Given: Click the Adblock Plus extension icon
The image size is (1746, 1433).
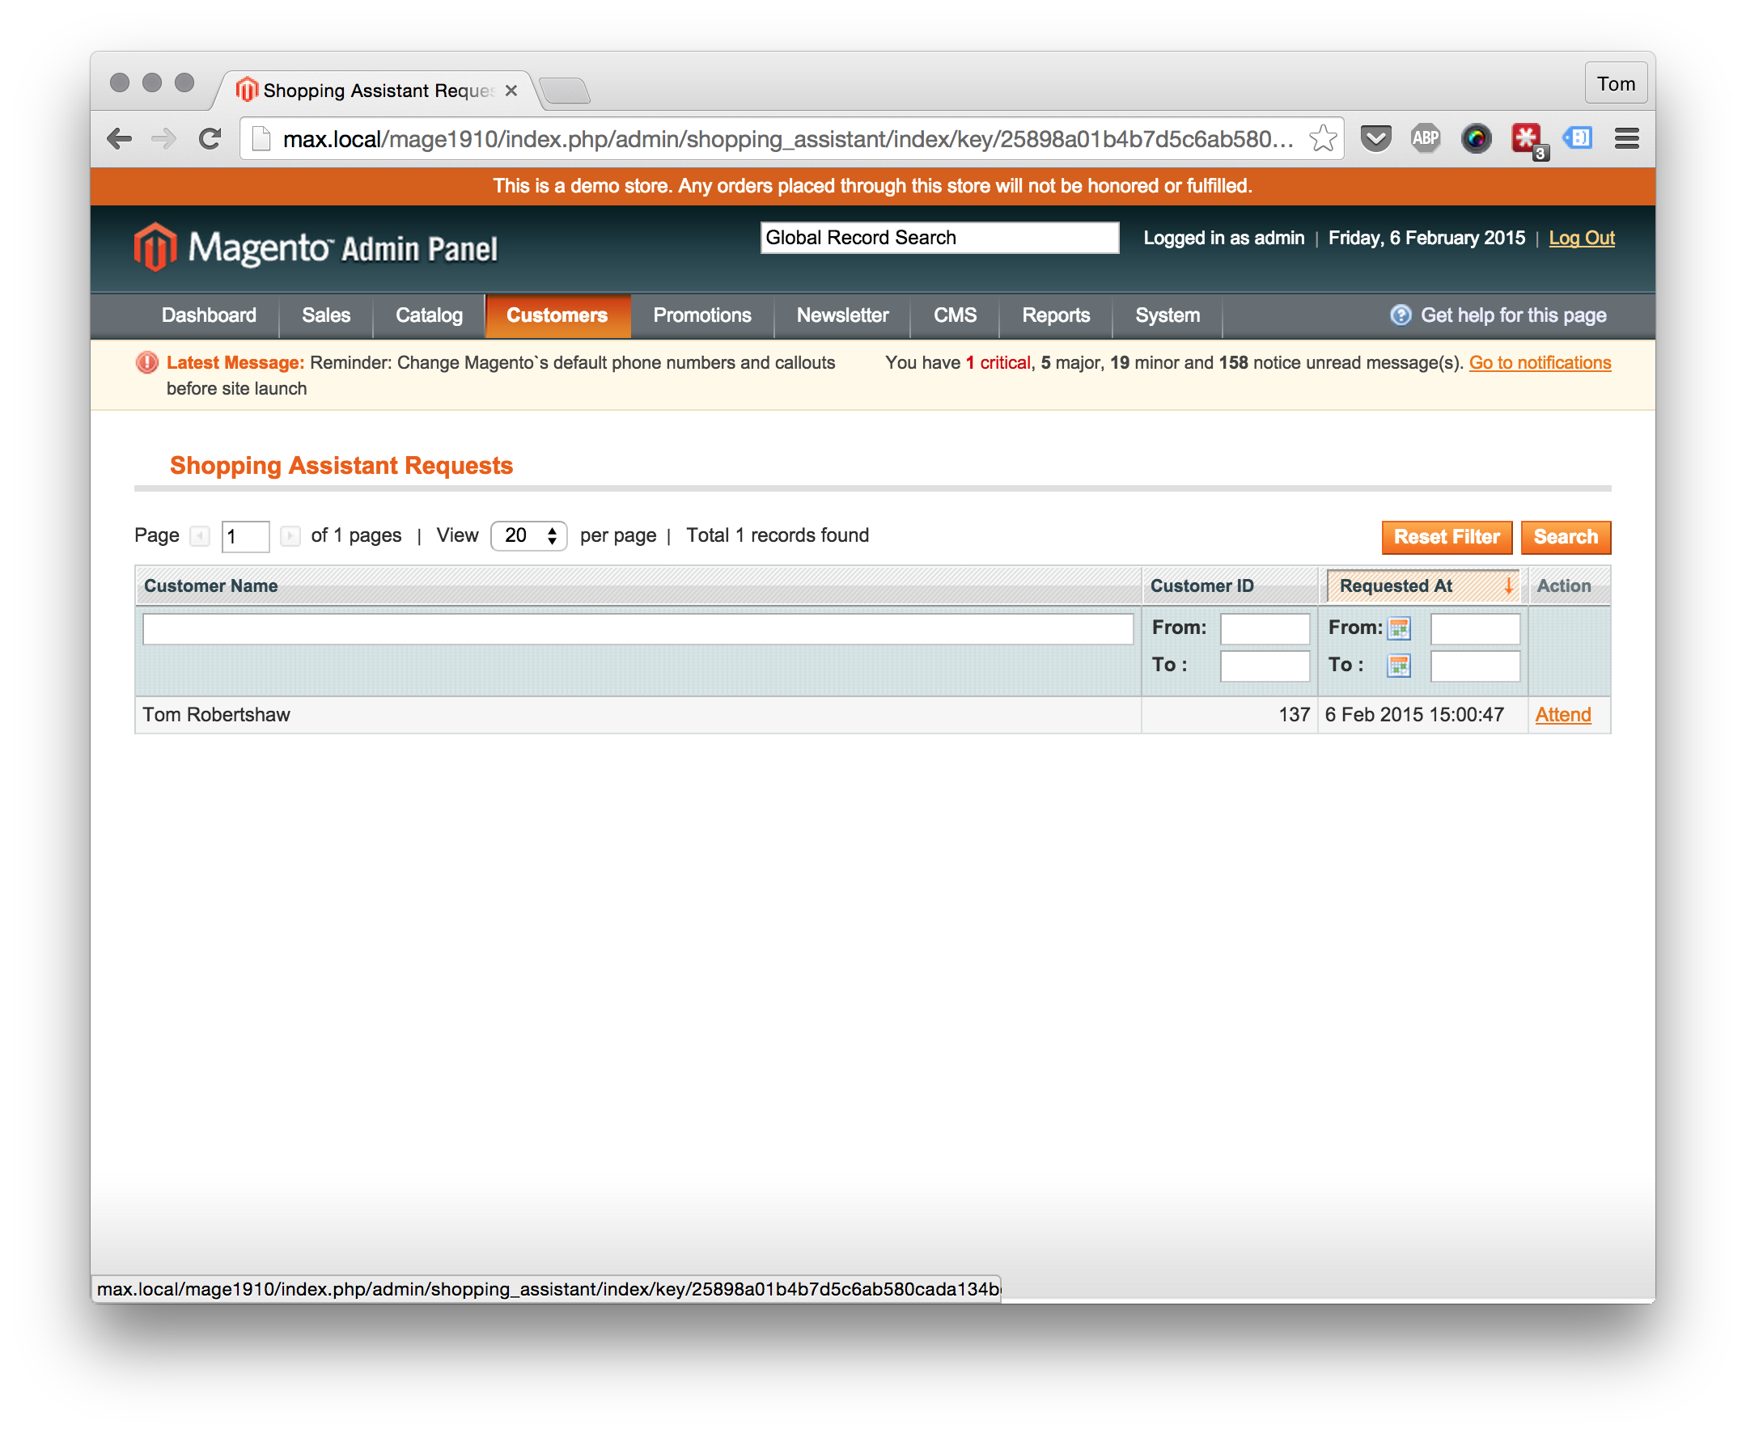Looking at the screenshot, I should pyautogui.click(x=1426, y=138).
